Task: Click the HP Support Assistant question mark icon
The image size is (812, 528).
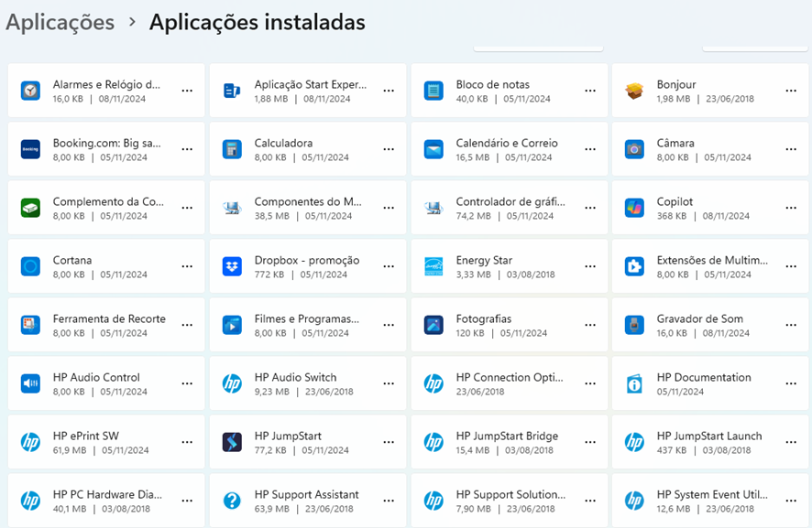Action: click(232, 501)
